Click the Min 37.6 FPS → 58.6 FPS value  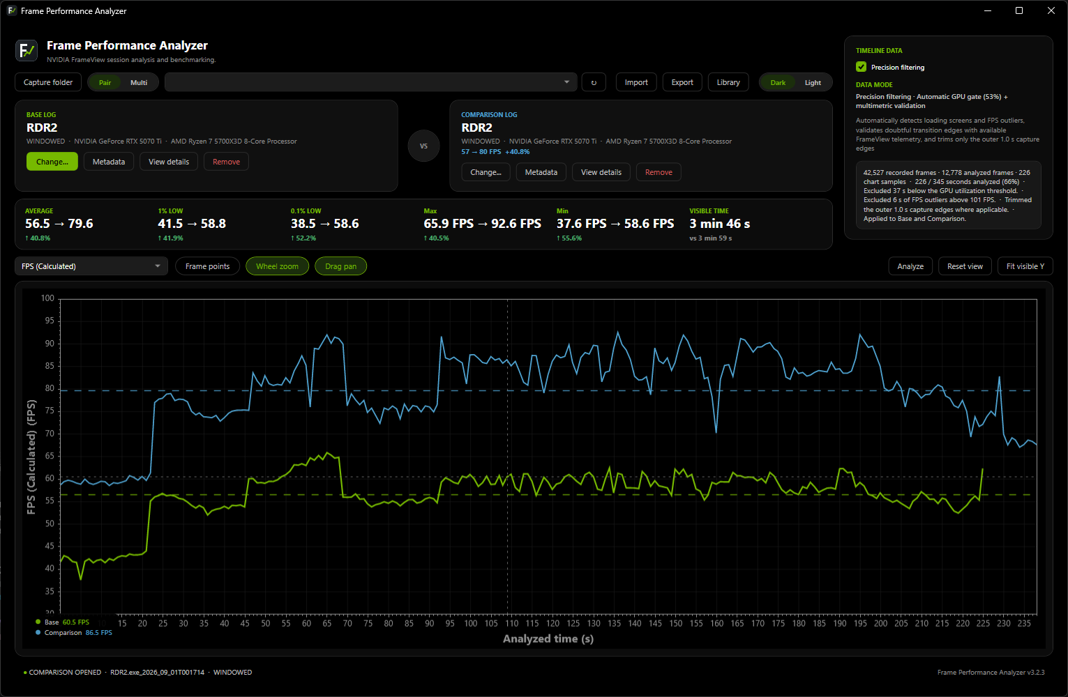pos(615,224)
